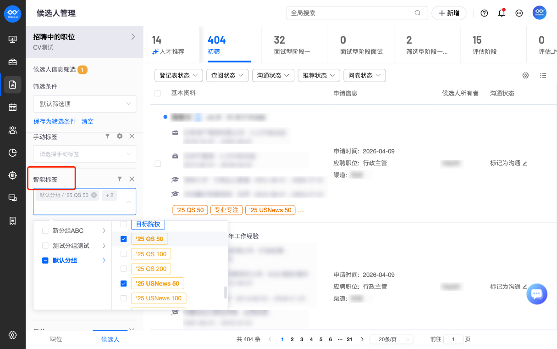
Task: Open the chat messages icon in sidebar
Action: pos(13,198)
